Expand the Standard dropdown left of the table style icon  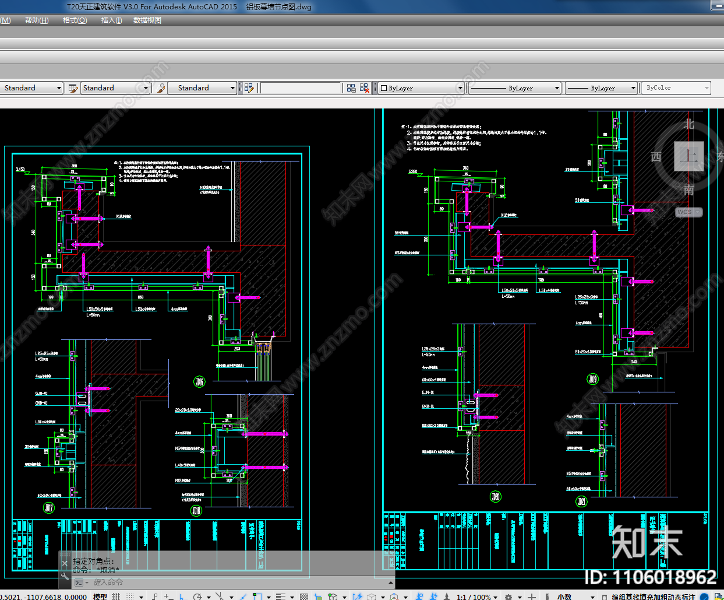tap(59, 88)
